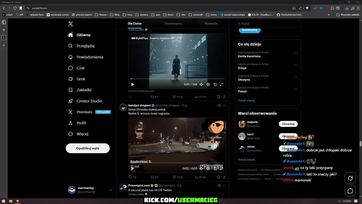Open Powiadomienia notifications
The width and height of the screenshot is (362, 204).
(86, 57)
